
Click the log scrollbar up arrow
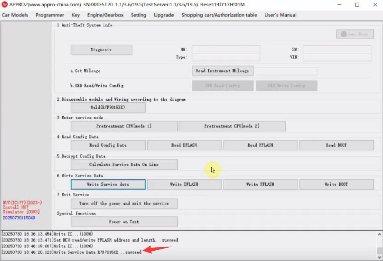tap(379, 234)
